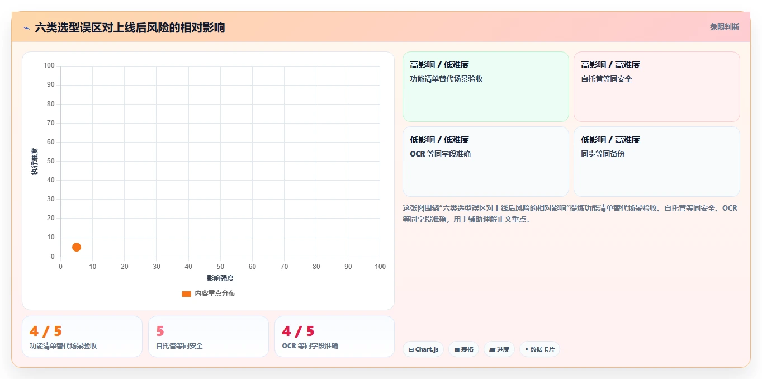
Task: Click 功能清单替代场景验收 in the green quadrant
Action: pyautogui.click(x=446, y=79)
